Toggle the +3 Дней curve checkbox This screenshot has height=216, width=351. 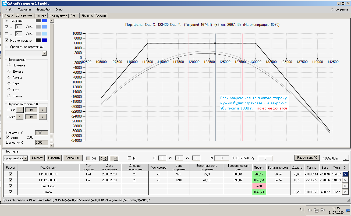pos(7,27)
